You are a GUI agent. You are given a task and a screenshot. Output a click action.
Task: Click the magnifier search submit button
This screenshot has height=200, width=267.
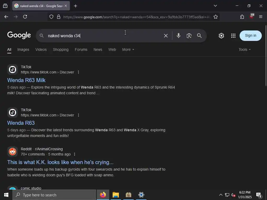[x=199, y=35]
